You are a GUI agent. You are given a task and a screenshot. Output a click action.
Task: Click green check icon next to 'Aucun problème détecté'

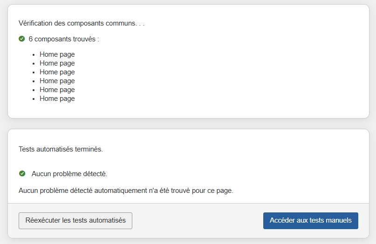click(22, 174)
